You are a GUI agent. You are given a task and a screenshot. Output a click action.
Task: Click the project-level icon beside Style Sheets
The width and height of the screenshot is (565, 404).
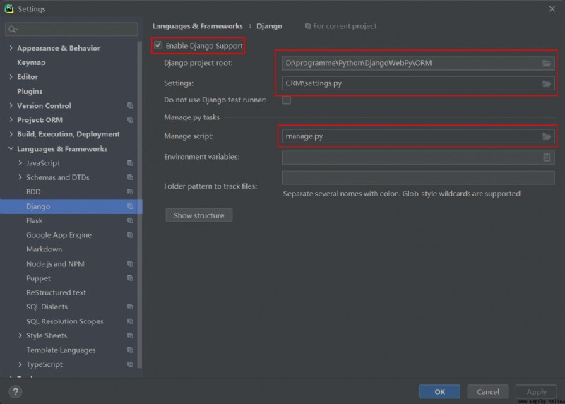pos(130,335)
